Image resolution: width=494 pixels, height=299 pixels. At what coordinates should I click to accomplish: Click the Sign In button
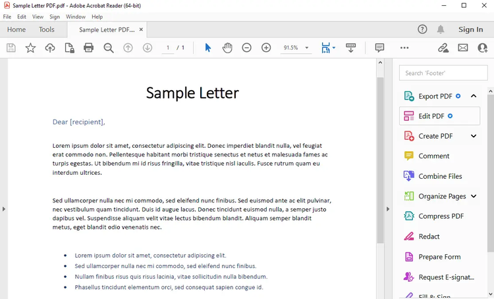[x=470, y=29]
